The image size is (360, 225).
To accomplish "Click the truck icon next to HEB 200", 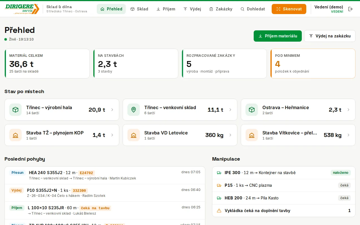I will [219, 198].
